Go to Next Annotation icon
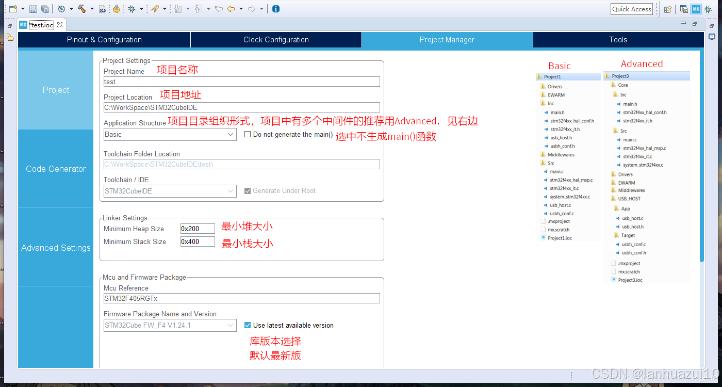Screen dimensions: 722x387 [178, 9]
